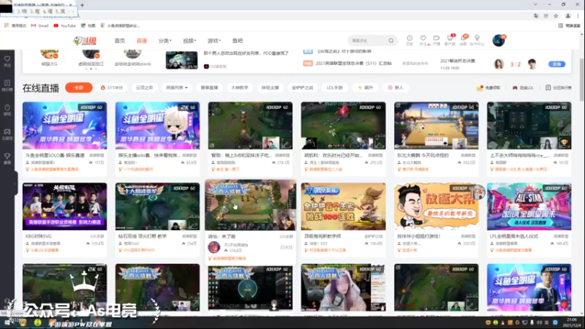Click the start-broadcast camera icon
Image resolution: width=585 pixels, height=329 pixels.
tap(436, 40)
